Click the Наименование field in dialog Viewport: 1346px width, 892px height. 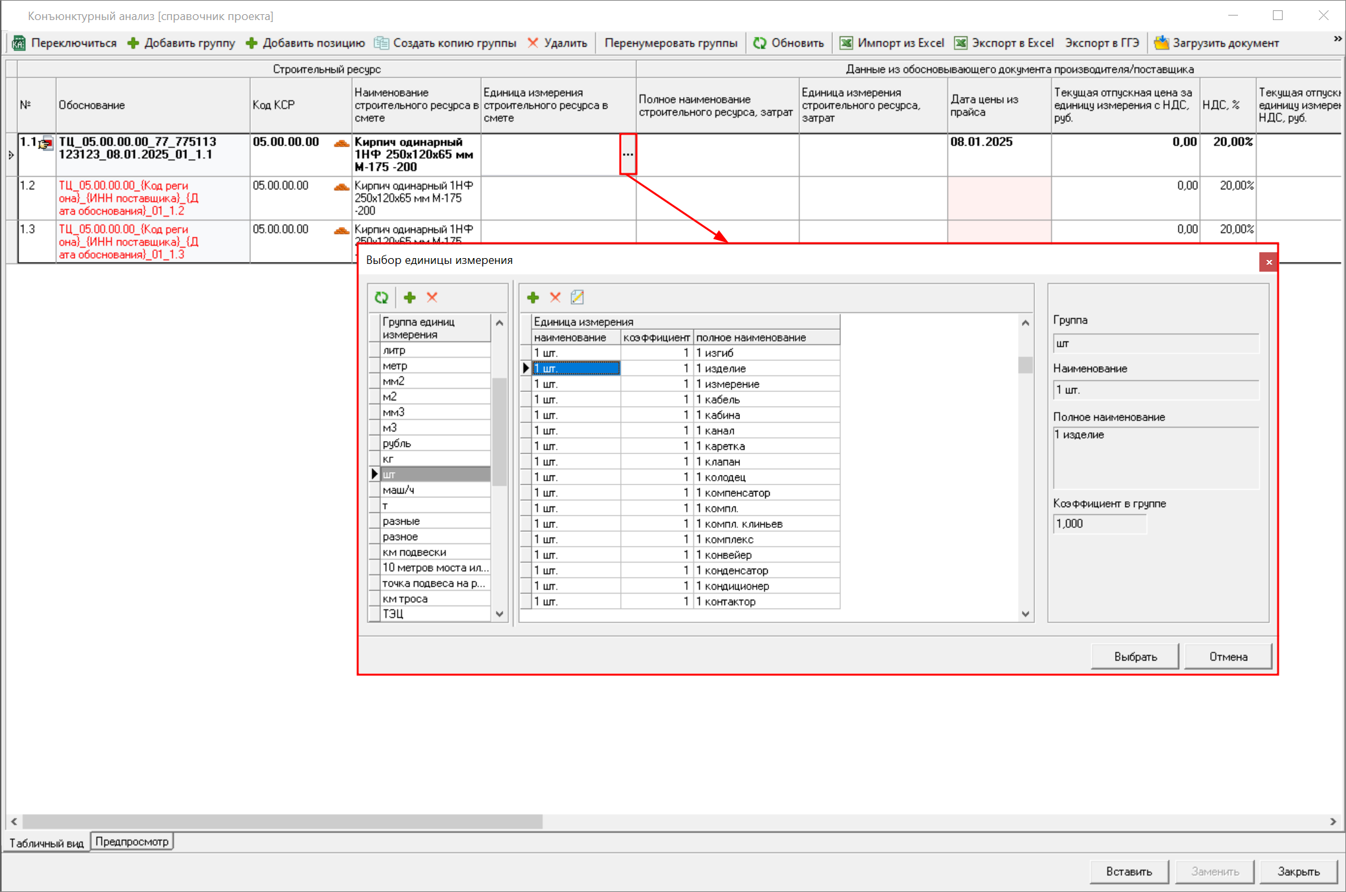tap(1156, 390)
